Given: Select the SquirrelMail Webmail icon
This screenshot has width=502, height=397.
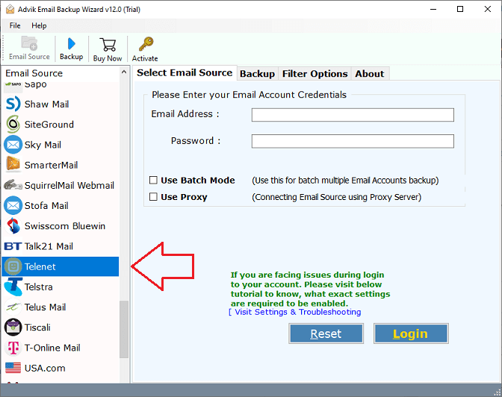Looking at the screenshot, I should coord(13,185).
